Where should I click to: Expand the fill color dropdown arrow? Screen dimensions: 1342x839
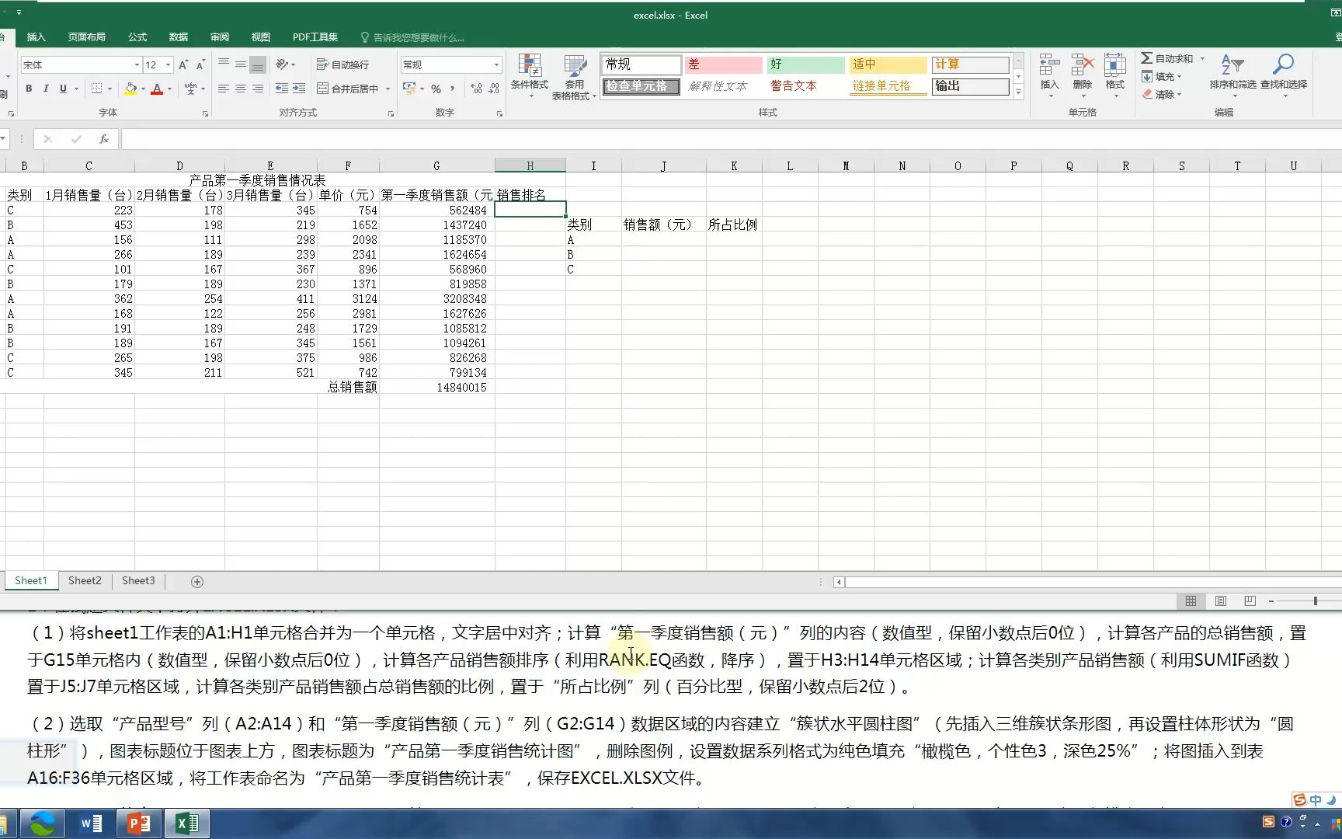click(143, 89)
